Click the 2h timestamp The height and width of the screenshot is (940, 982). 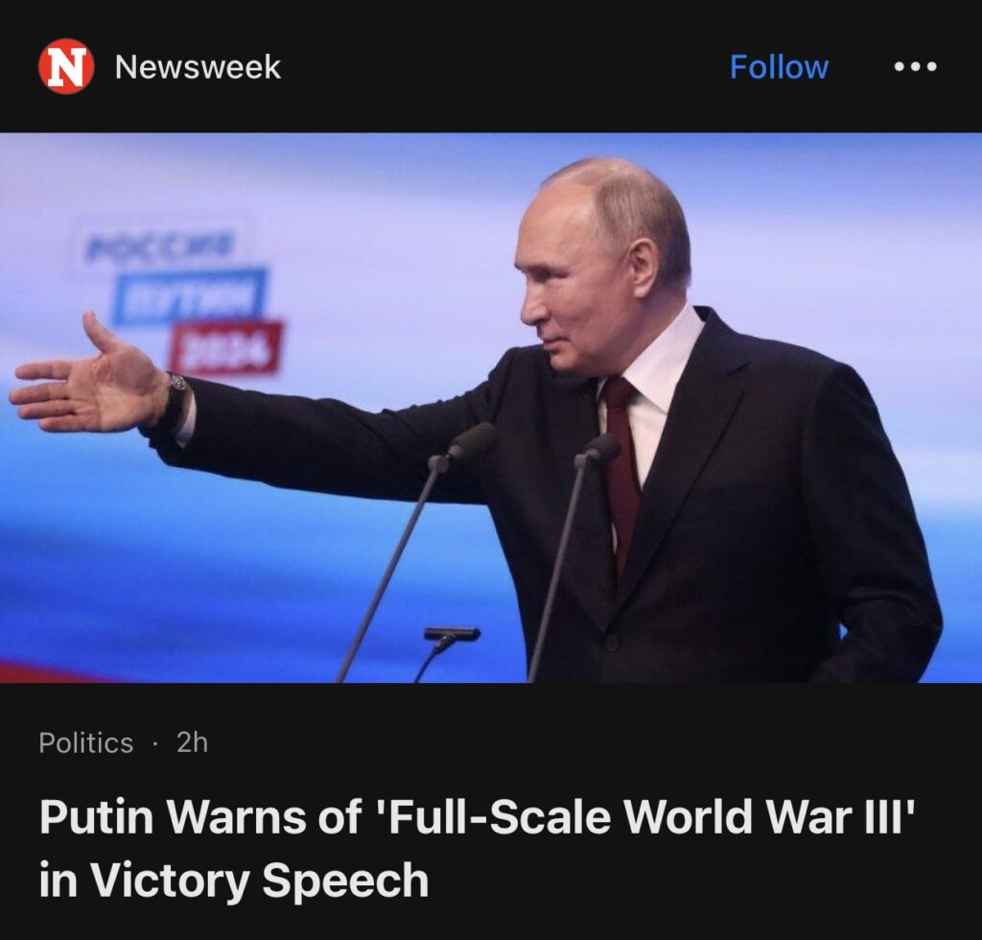(x=192, y=742)
